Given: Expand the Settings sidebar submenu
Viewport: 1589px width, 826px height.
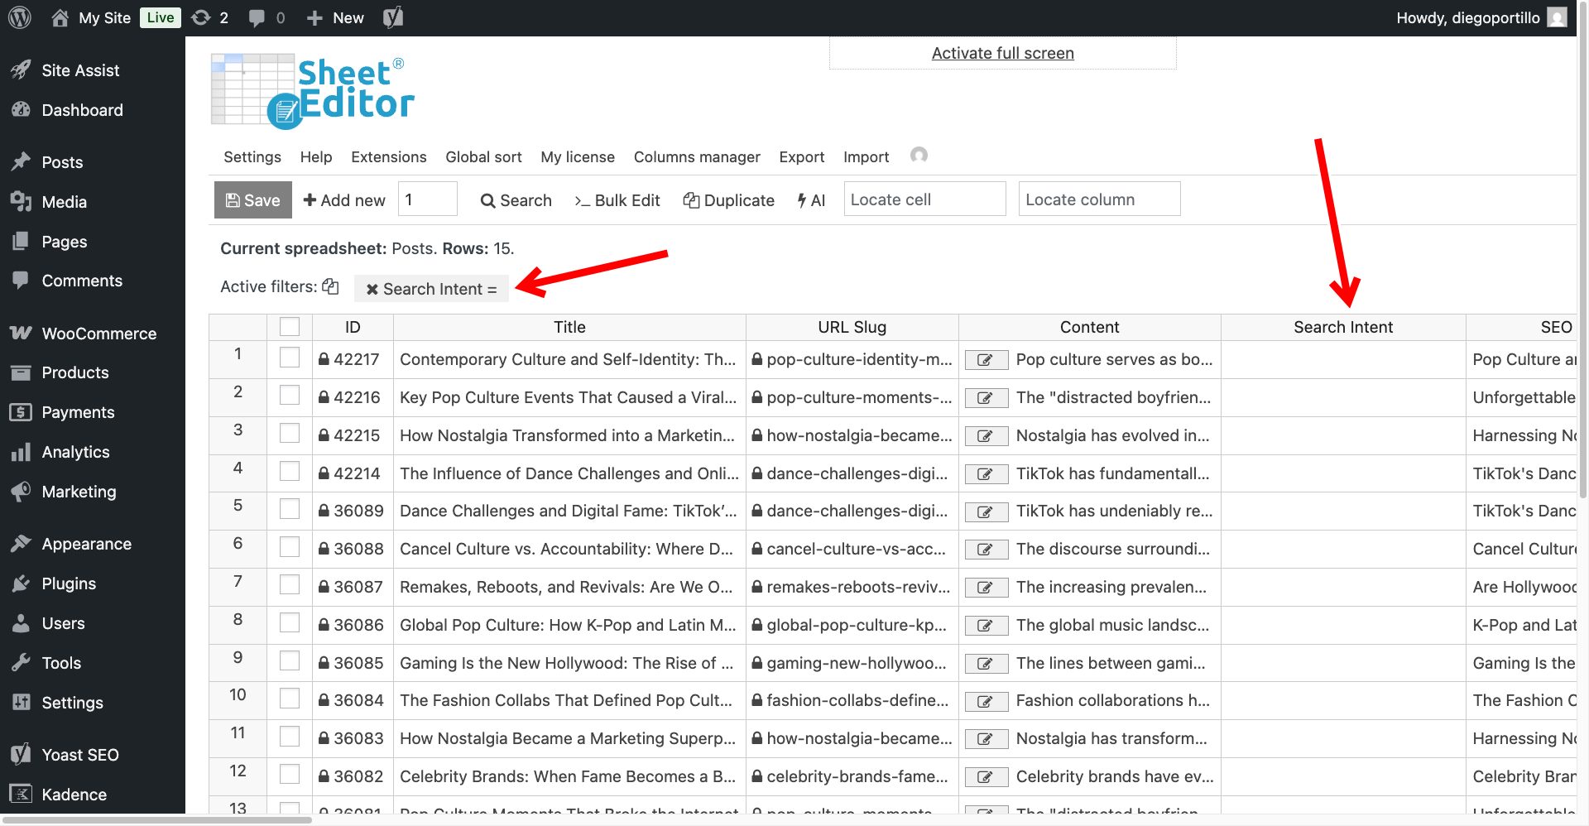Looking at the screenshot, I should (72, 703).
